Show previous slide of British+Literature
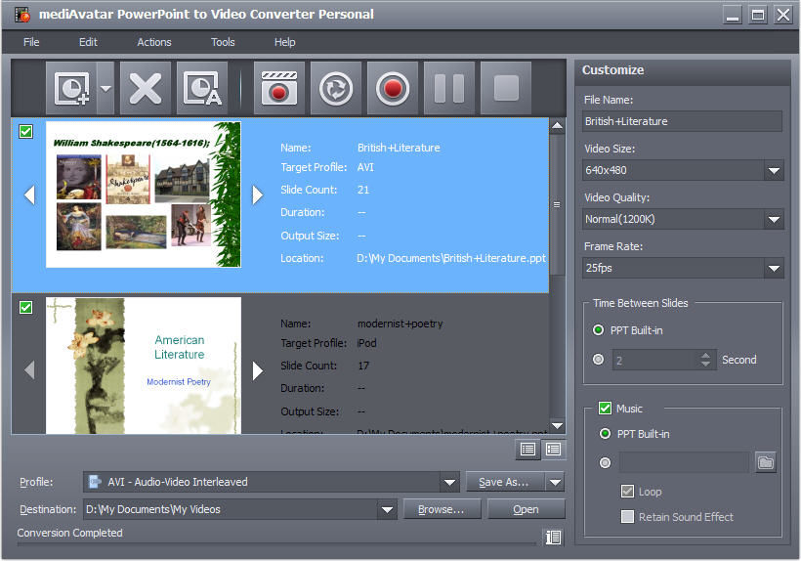This screenshot has height=561, width=801. (29, 194)
